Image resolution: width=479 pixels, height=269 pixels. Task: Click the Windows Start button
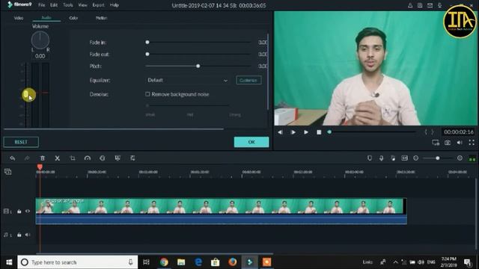click(x=9, y=262)
